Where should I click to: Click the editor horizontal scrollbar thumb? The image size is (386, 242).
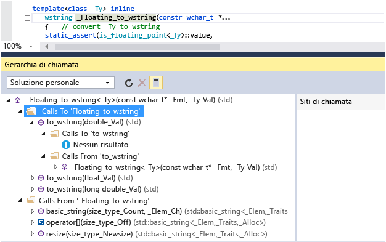pos(138,47)
